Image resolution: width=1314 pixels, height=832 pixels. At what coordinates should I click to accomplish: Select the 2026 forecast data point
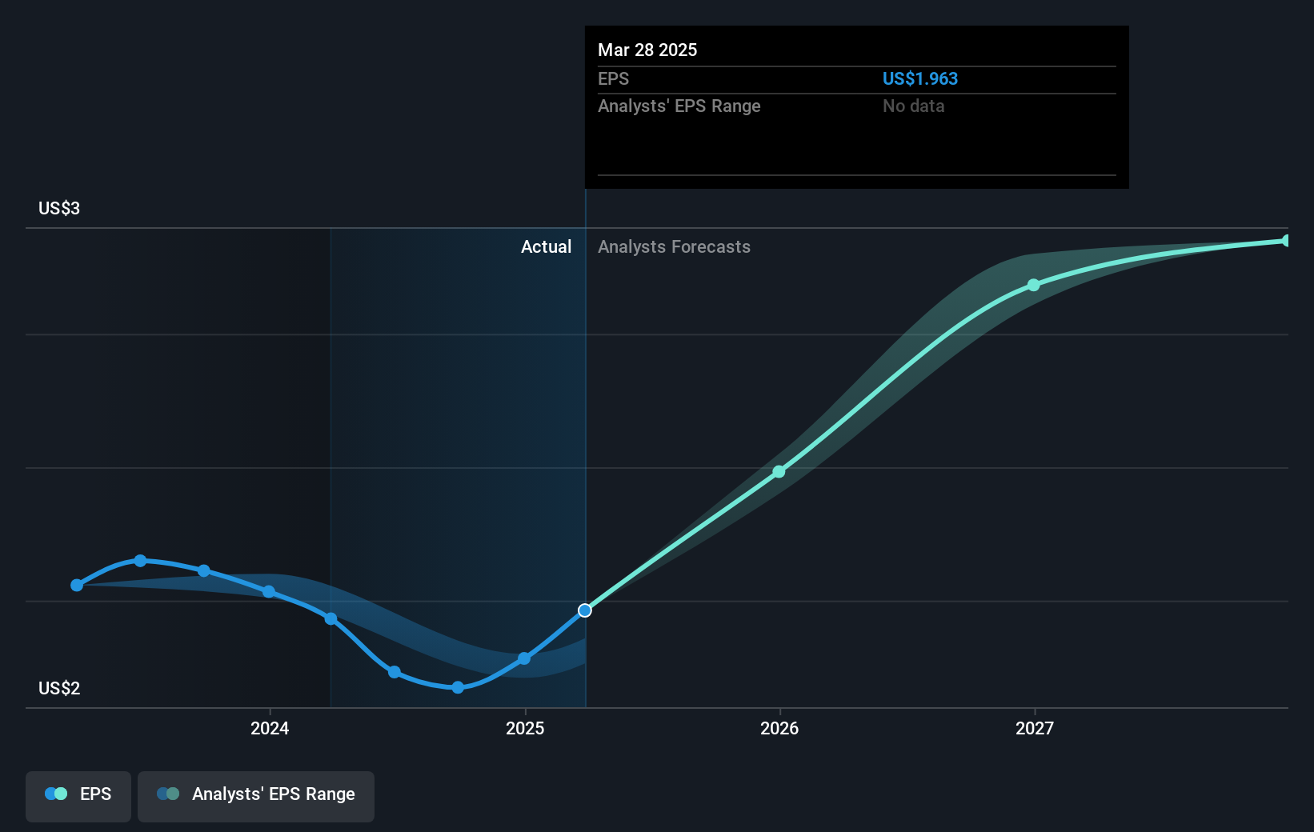779,472
